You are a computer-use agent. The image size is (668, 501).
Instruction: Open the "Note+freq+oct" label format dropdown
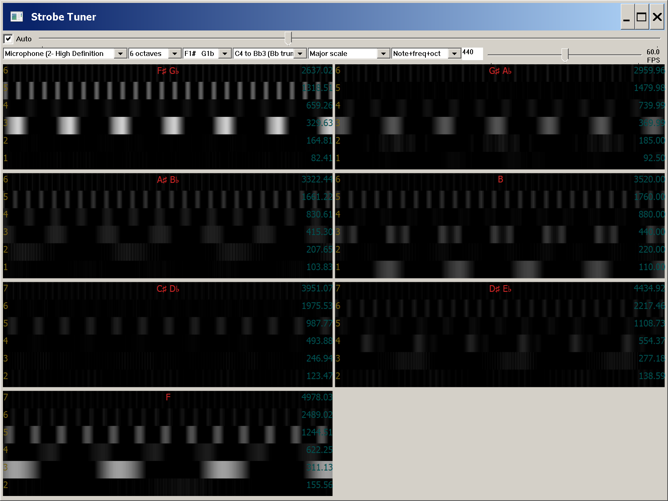pyautogui.click(x=454, y=53)
